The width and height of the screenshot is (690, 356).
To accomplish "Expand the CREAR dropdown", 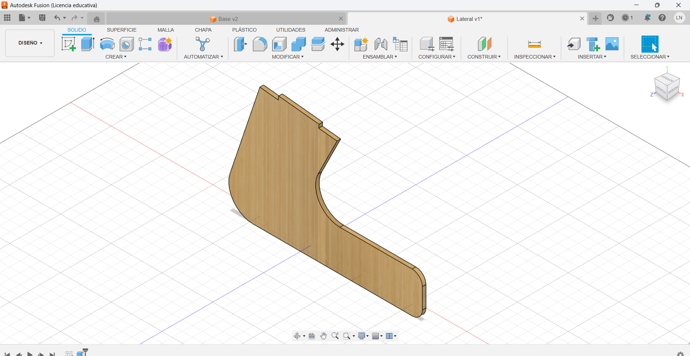I will [116, 57].
